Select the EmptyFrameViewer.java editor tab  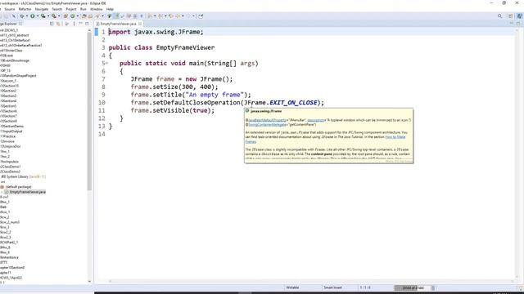click(118, 24)
